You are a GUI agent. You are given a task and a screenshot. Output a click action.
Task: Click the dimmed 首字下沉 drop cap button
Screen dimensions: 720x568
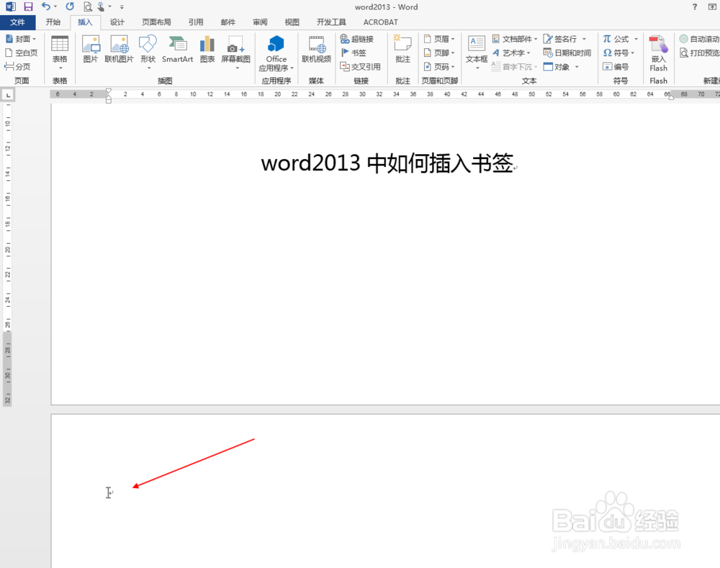pyautogui.click(x=514, y=66)
